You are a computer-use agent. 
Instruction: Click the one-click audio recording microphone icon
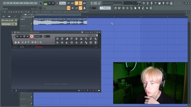click(x=152, y=3)
